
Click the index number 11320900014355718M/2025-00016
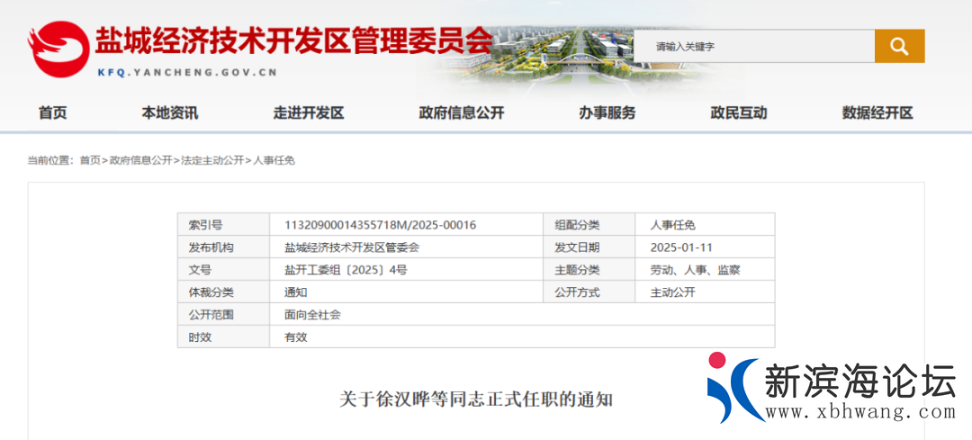[380, 225]
